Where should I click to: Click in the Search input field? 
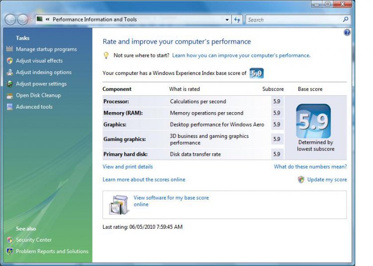tap(294, 20)
